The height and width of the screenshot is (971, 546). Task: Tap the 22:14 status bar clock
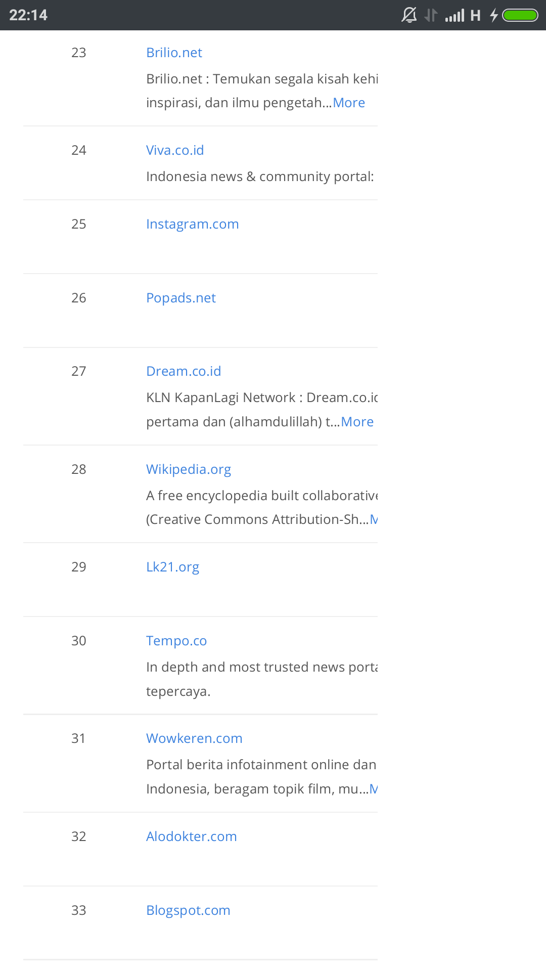tap(28, 15)
